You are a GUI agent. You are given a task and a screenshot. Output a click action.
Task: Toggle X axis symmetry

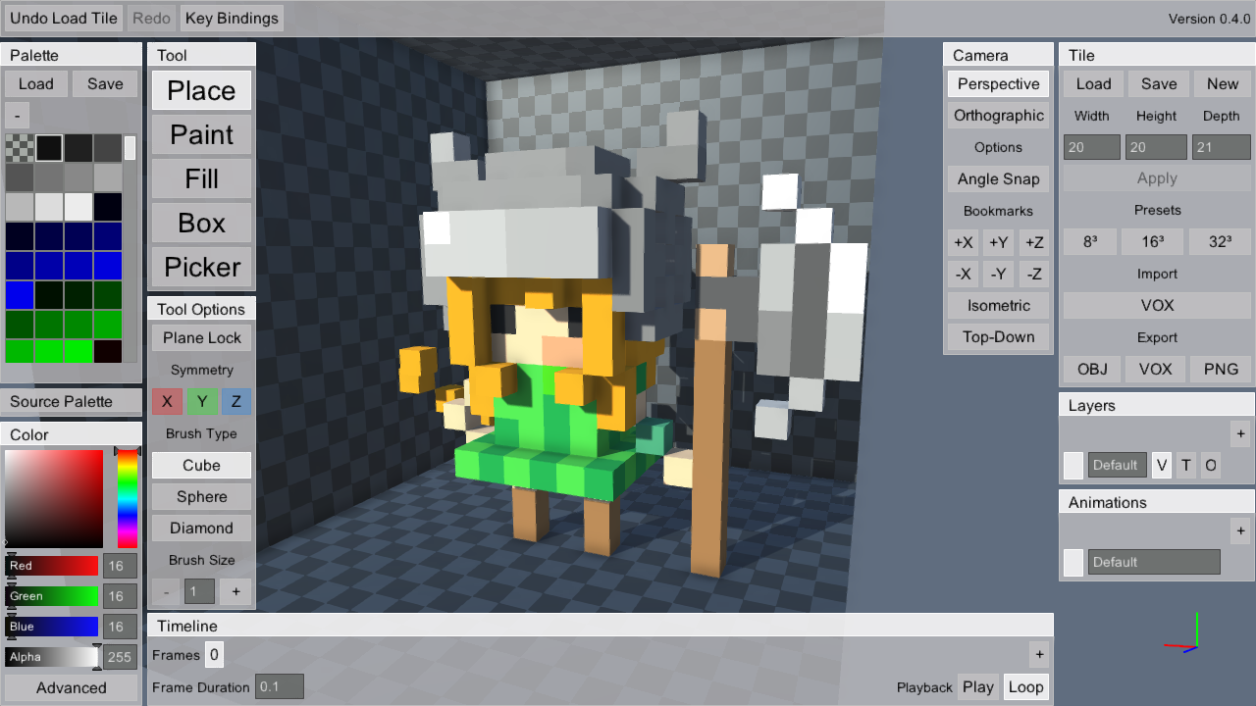tap(167, 401)
